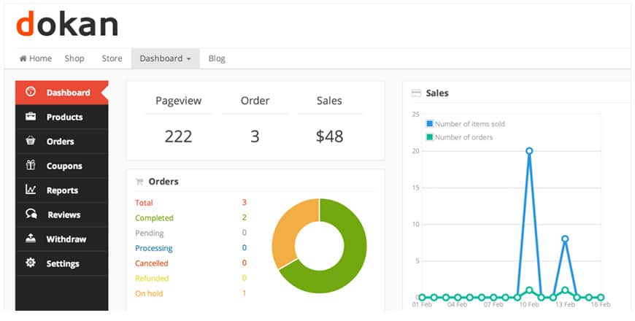Click the Completed count 2
The width and height of the screenshot is (635, 321).
click(245, 218)
